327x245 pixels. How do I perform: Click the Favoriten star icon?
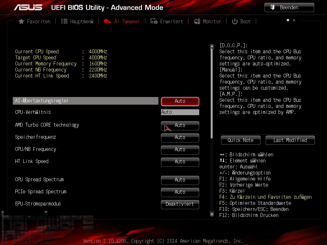(21, 21)
